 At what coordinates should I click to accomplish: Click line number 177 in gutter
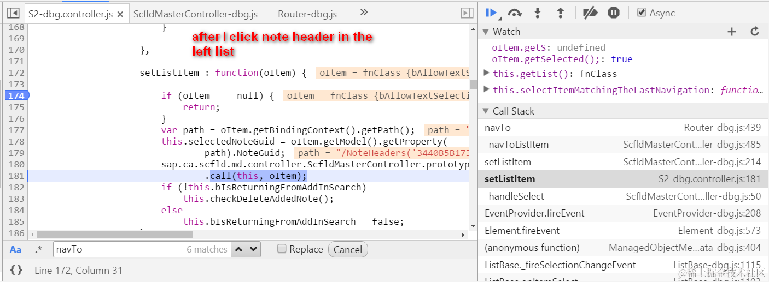[16, 130]
